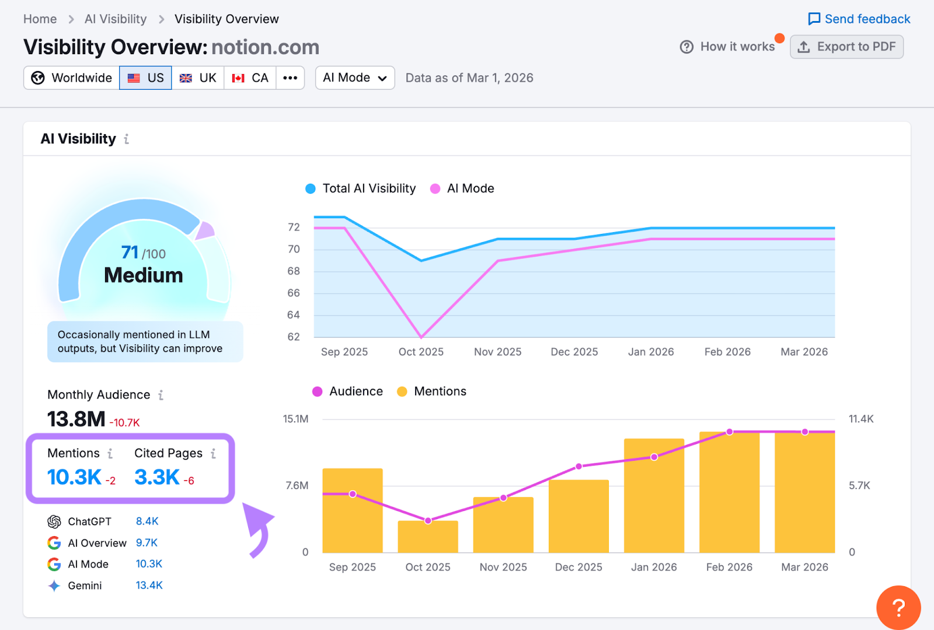
Task: Open the AI Mode dropdown
Action: (x=354, y=78)
